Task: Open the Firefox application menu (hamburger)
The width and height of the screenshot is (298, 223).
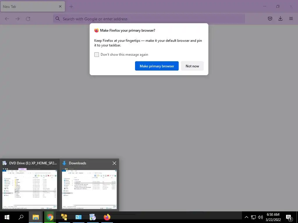Action: [291, 19]
